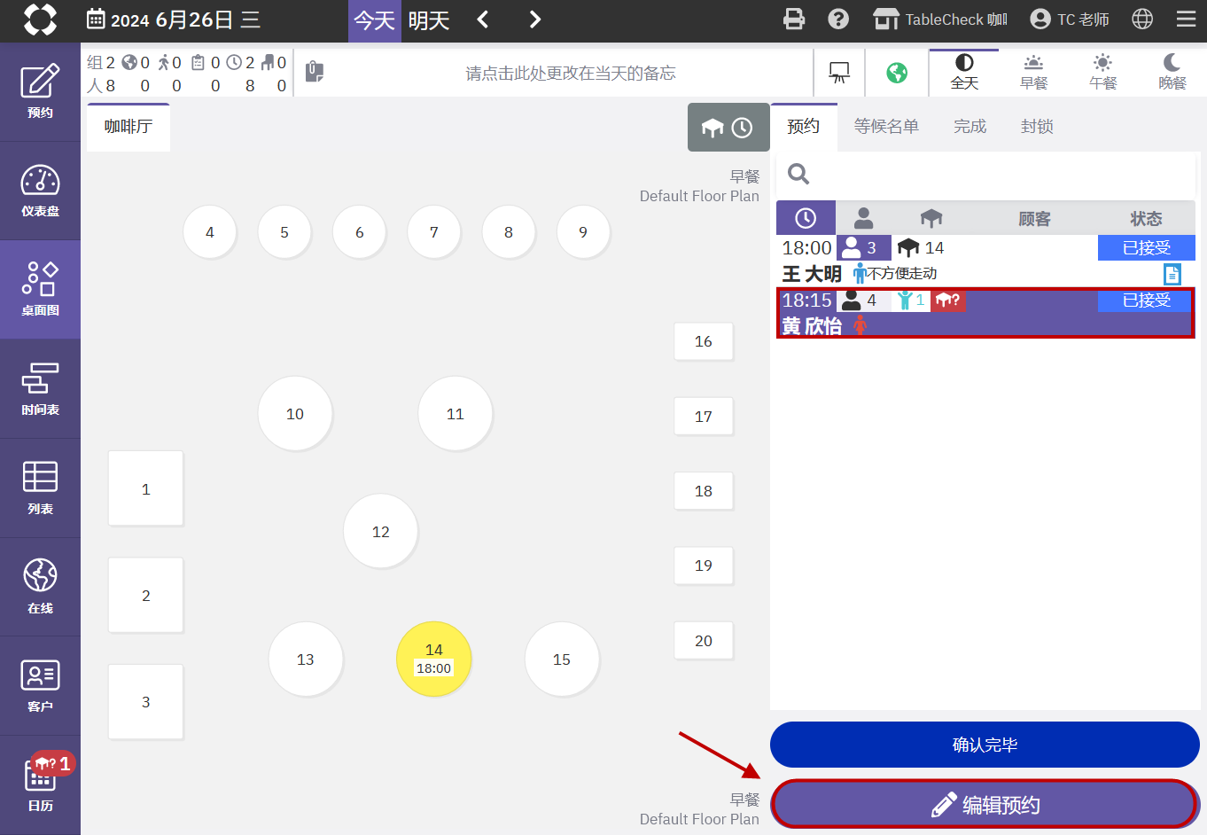Select round table 10
Screen dimensions: 1207x835
(x=295, y=414)
